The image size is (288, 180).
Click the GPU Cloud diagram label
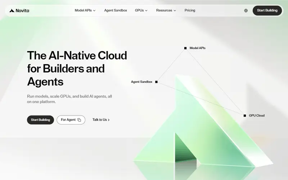(257, 115)
